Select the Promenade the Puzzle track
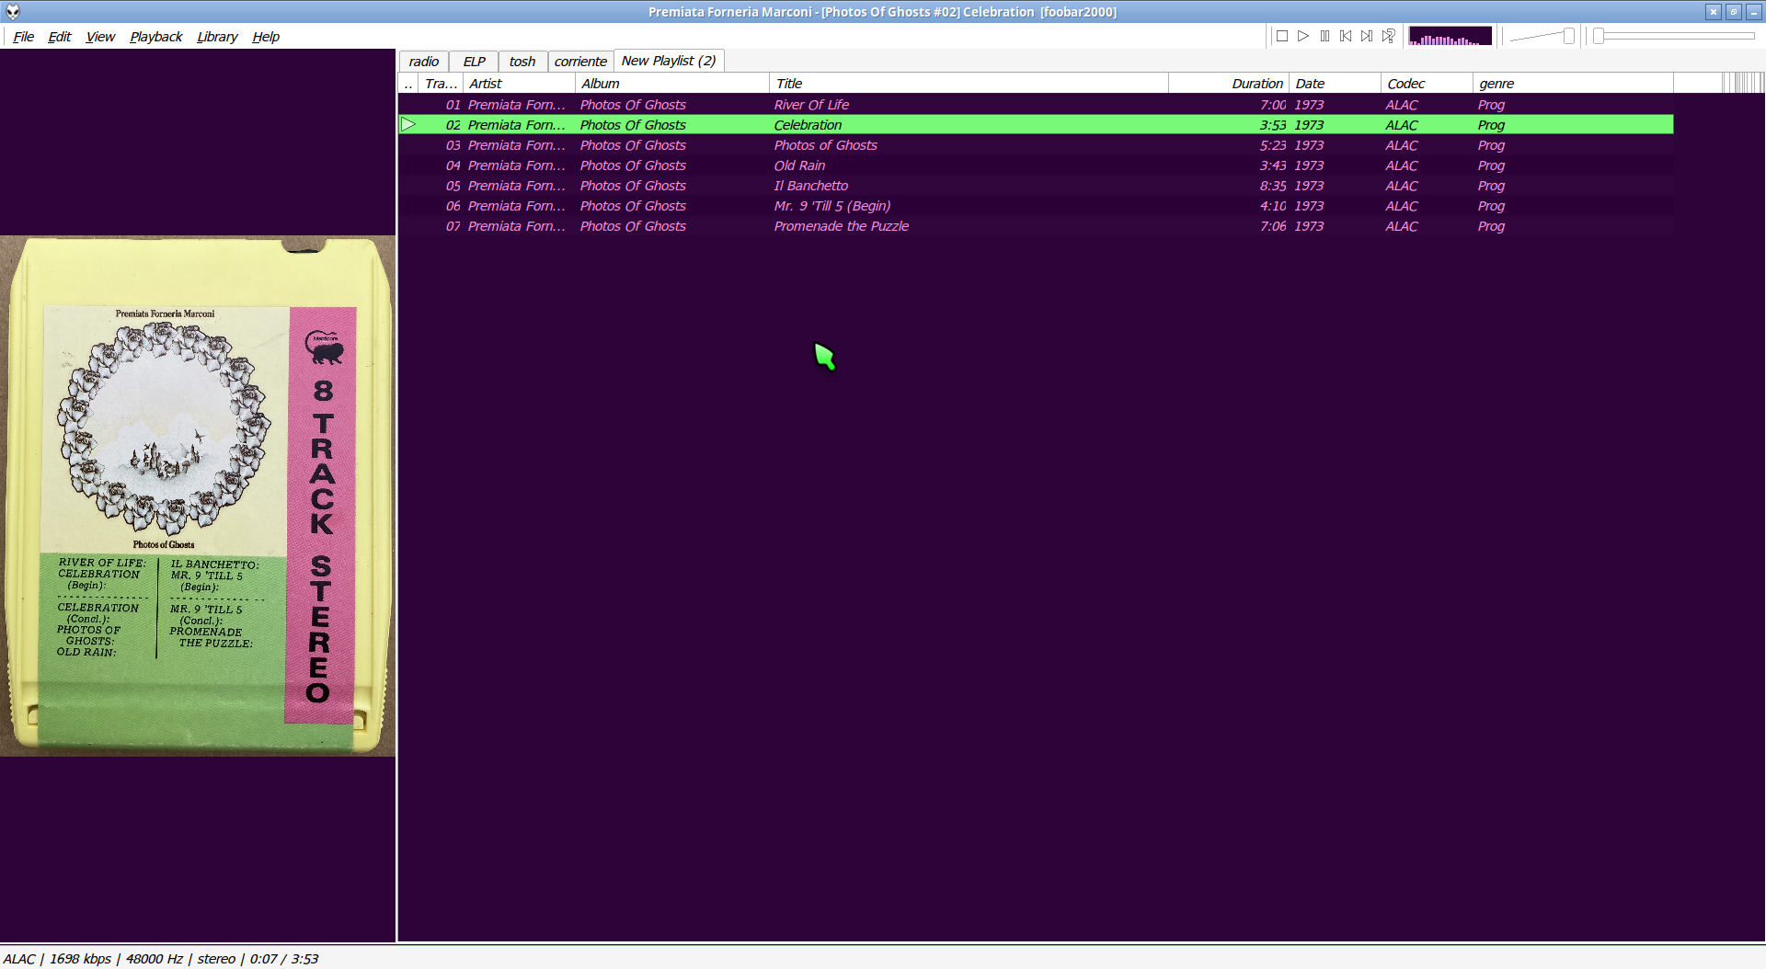Image resolution: width=1766 pixels, height=969 pixels. 1036,226
